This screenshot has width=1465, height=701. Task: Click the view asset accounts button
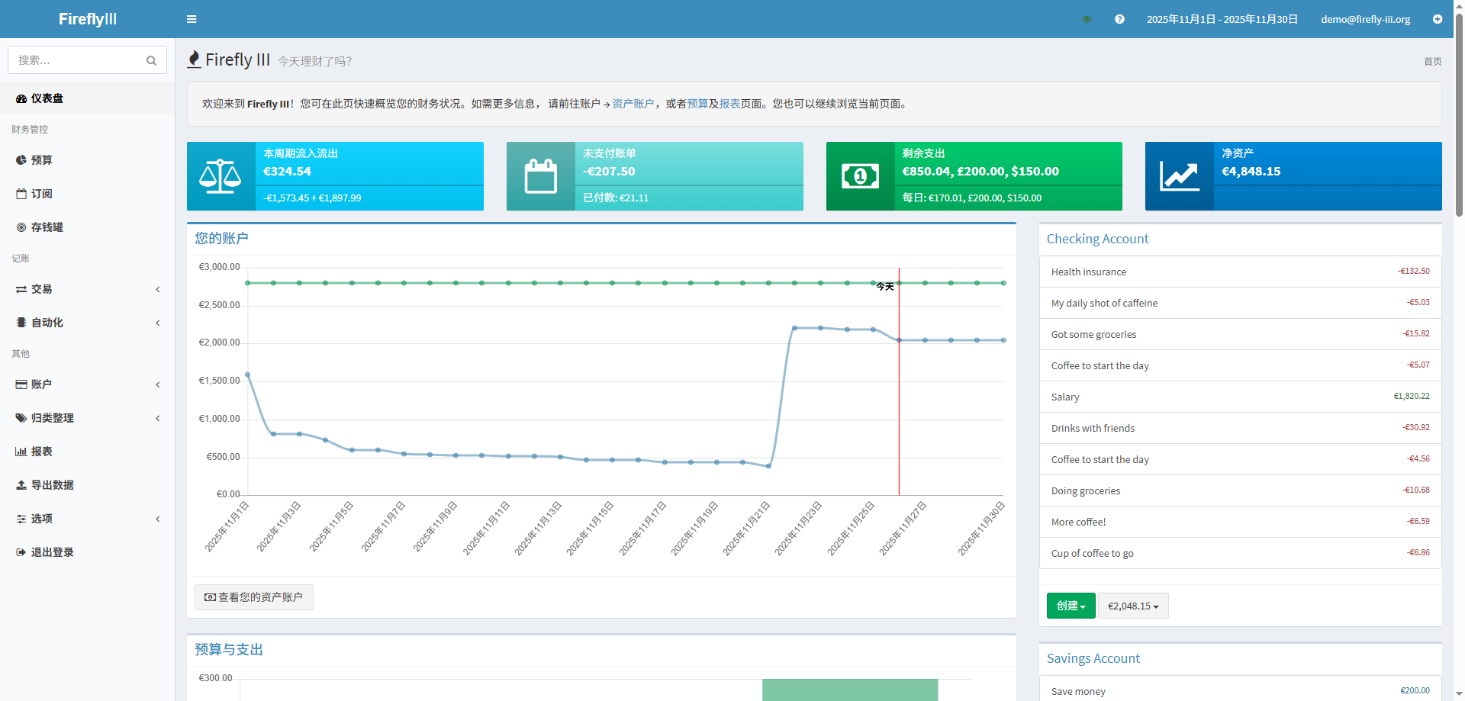254,597
